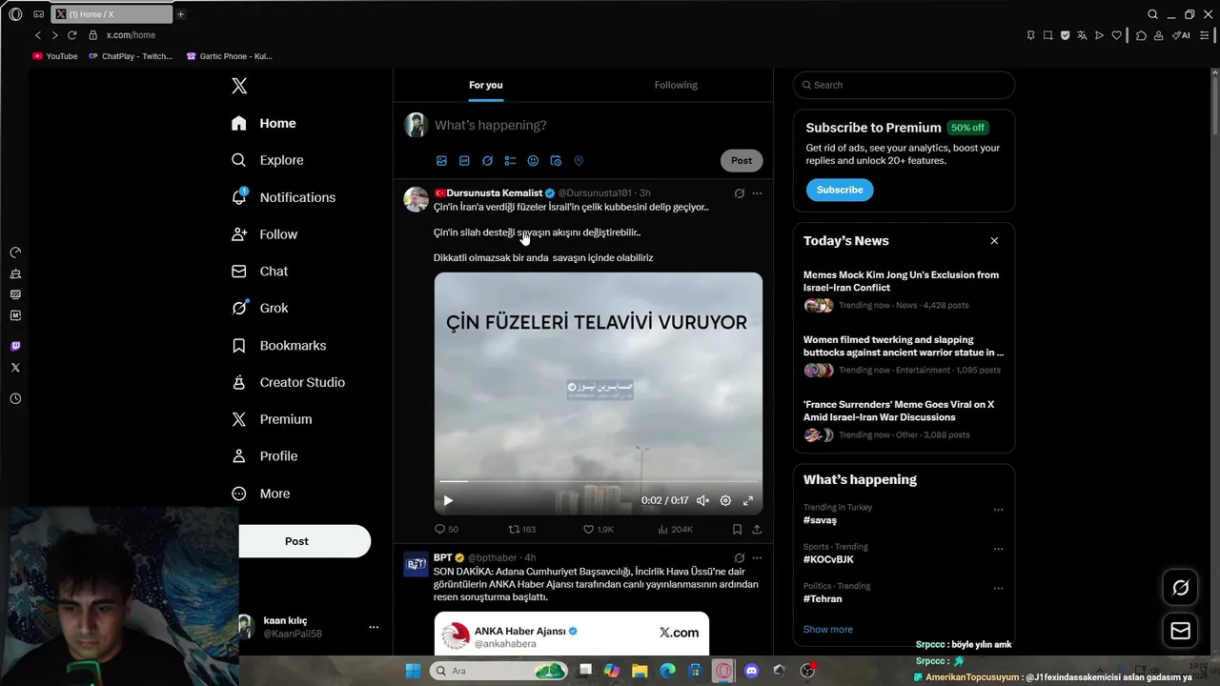
Task: Open the Chat section
Action: (259, 272)
